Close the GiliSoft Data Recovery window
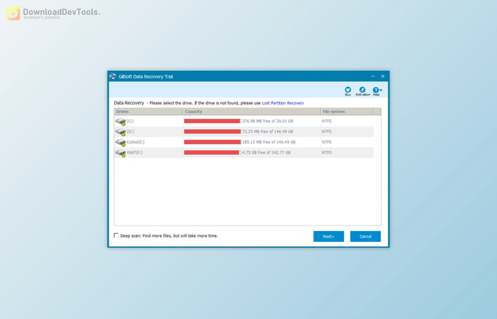Screen dimensions: 497x319 382,76
